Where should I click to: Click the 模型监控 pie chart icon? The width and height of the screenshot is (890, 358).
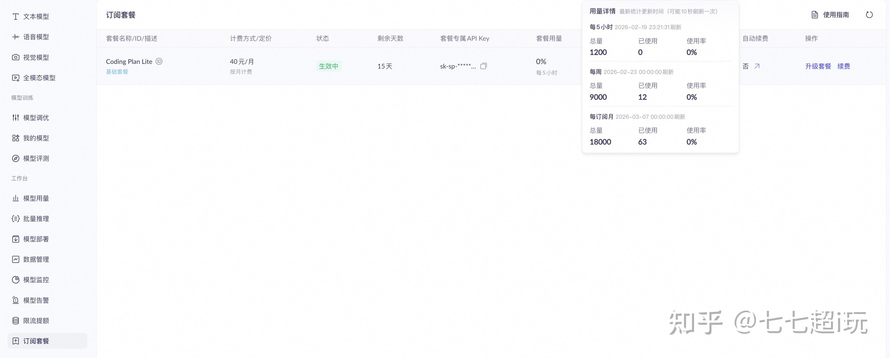[x=15, y=279]
